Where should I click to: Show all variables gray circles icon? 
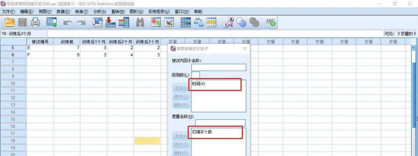point(254,23)
